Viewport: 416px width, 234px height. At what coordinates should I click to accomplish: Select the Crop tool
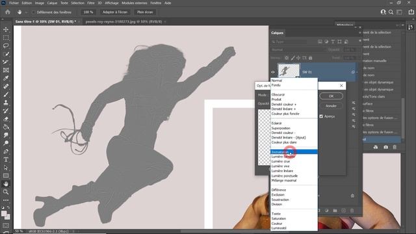coord(6,62)
